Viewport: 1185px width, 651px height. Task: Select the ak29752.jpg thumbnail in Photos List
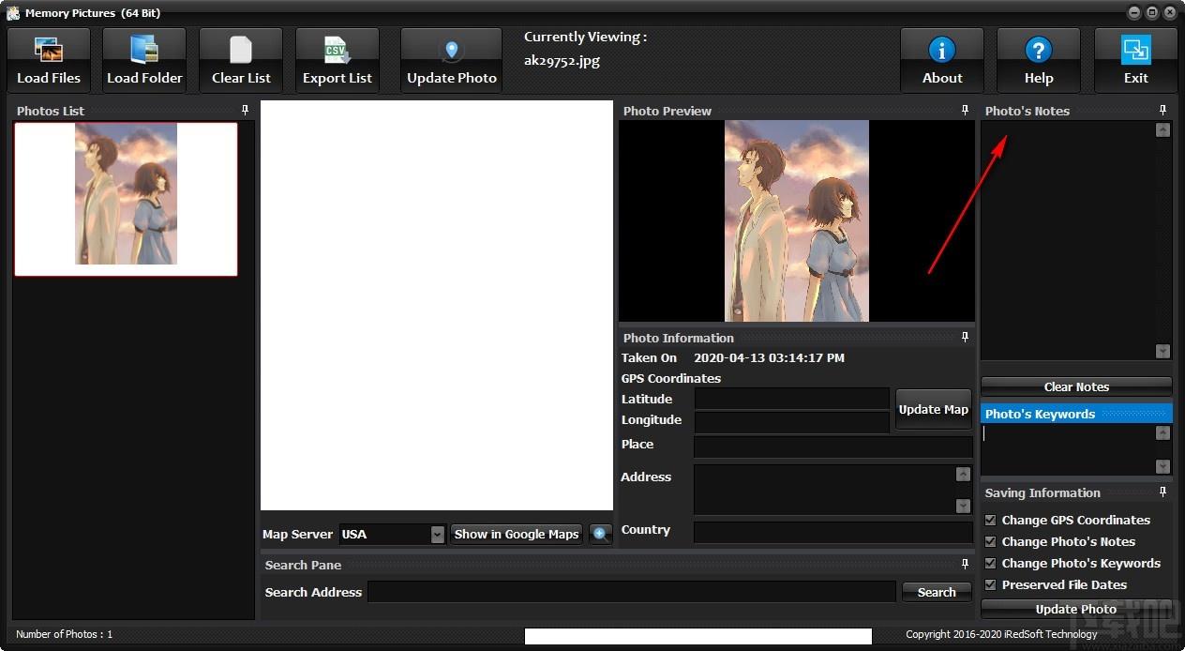(x=126, y=199)
